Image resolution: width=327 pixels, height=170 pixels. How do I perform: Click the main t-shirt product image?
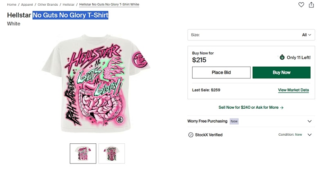[96, 83]
